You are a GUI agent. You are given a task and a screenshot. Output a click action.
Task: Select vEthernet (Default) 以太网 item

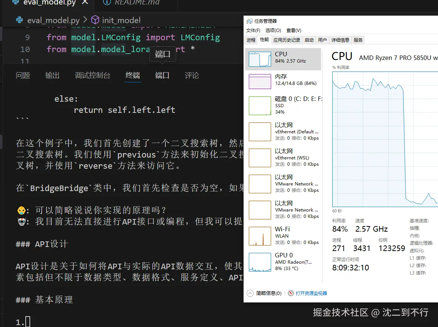point(283,131)
